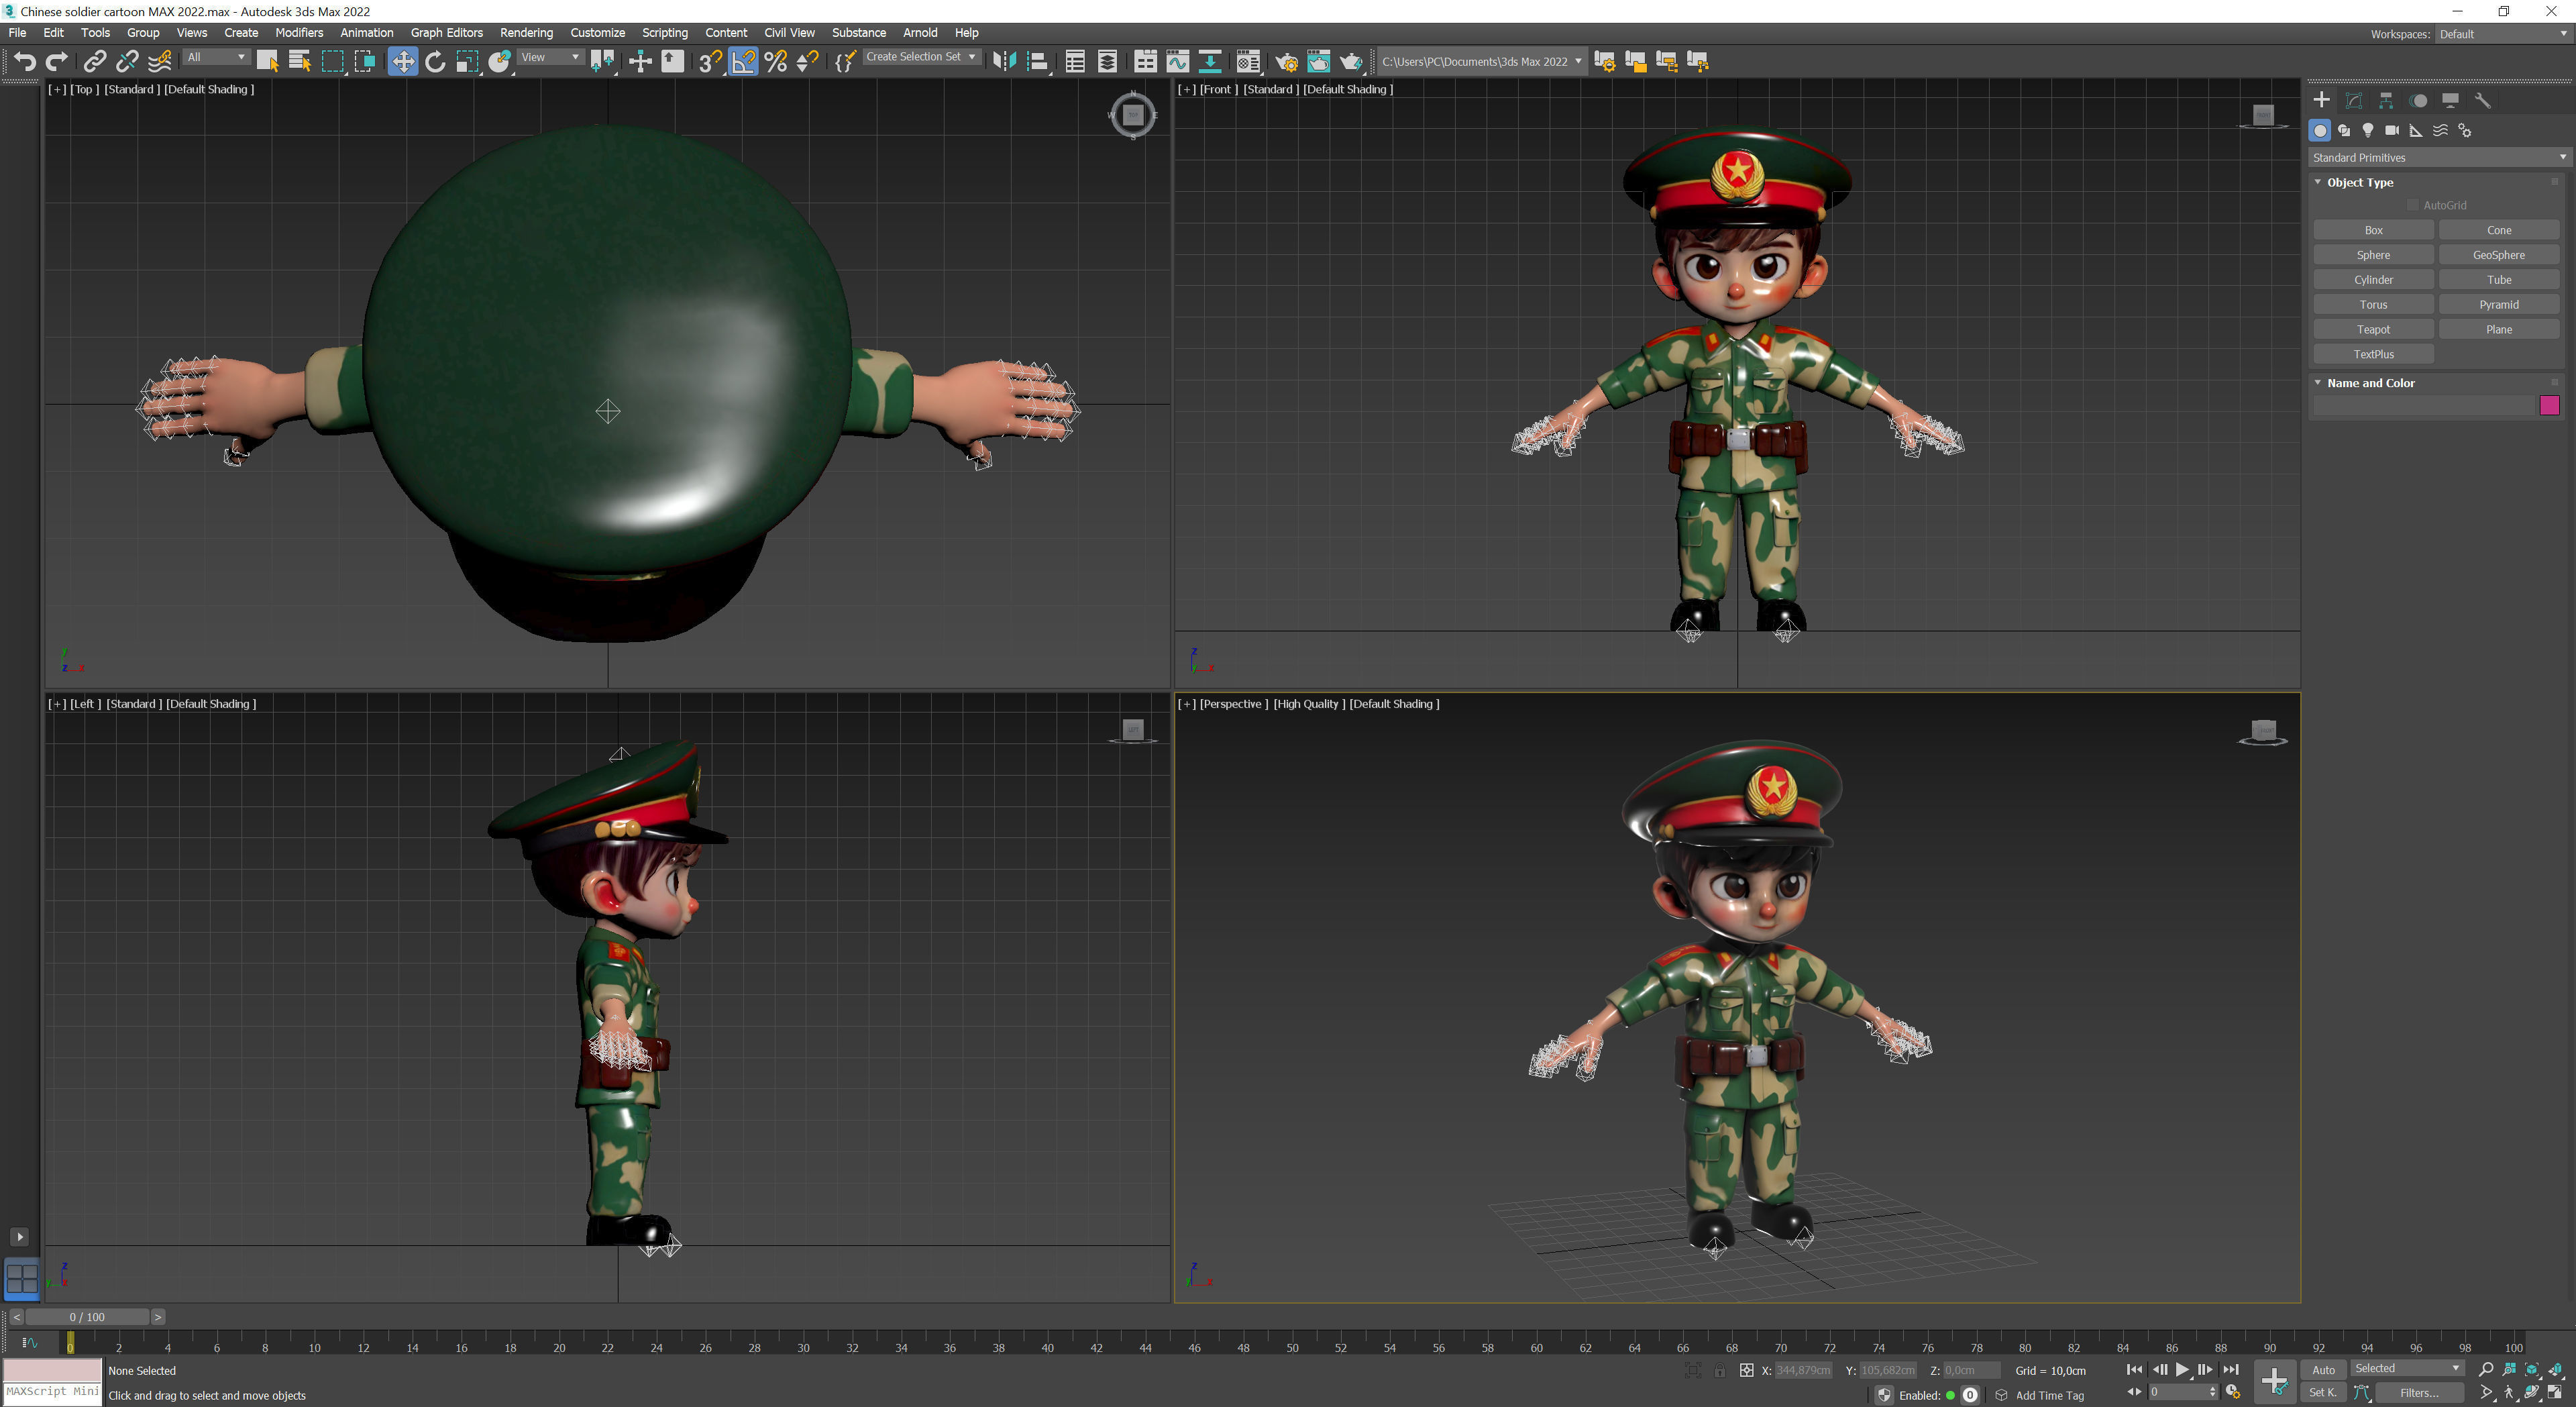The width and height of the screenshot is (2576, 1407).
Task: Click the Redo arrow icon
Action: click(x=57, y=62)
